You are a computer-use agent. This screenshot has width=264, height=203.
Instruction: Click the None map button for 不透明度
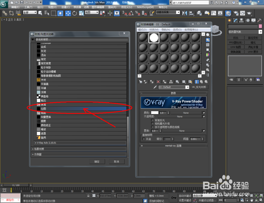tap(180, 116)
